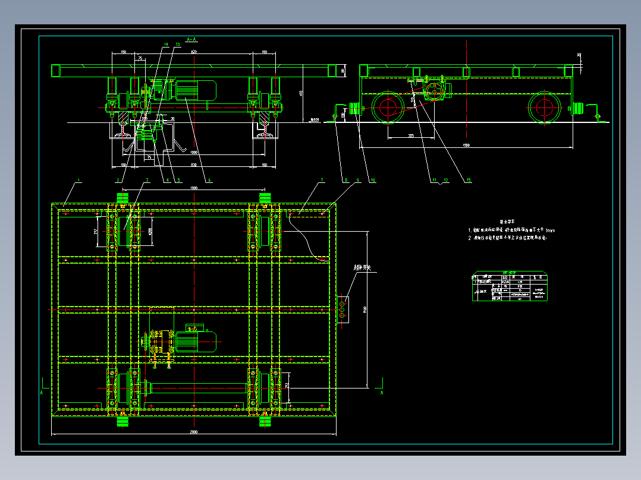Click the 2000 overall width dimension
641x480 pixels.
pyautogui.click(x=194, y=432)
